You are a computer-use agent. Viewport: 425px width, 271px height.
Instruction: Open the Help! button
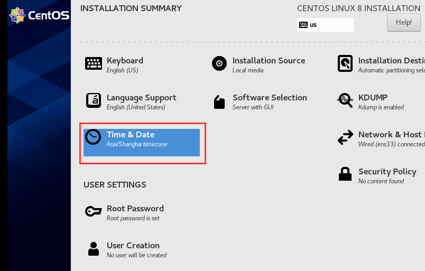(403, 23)
